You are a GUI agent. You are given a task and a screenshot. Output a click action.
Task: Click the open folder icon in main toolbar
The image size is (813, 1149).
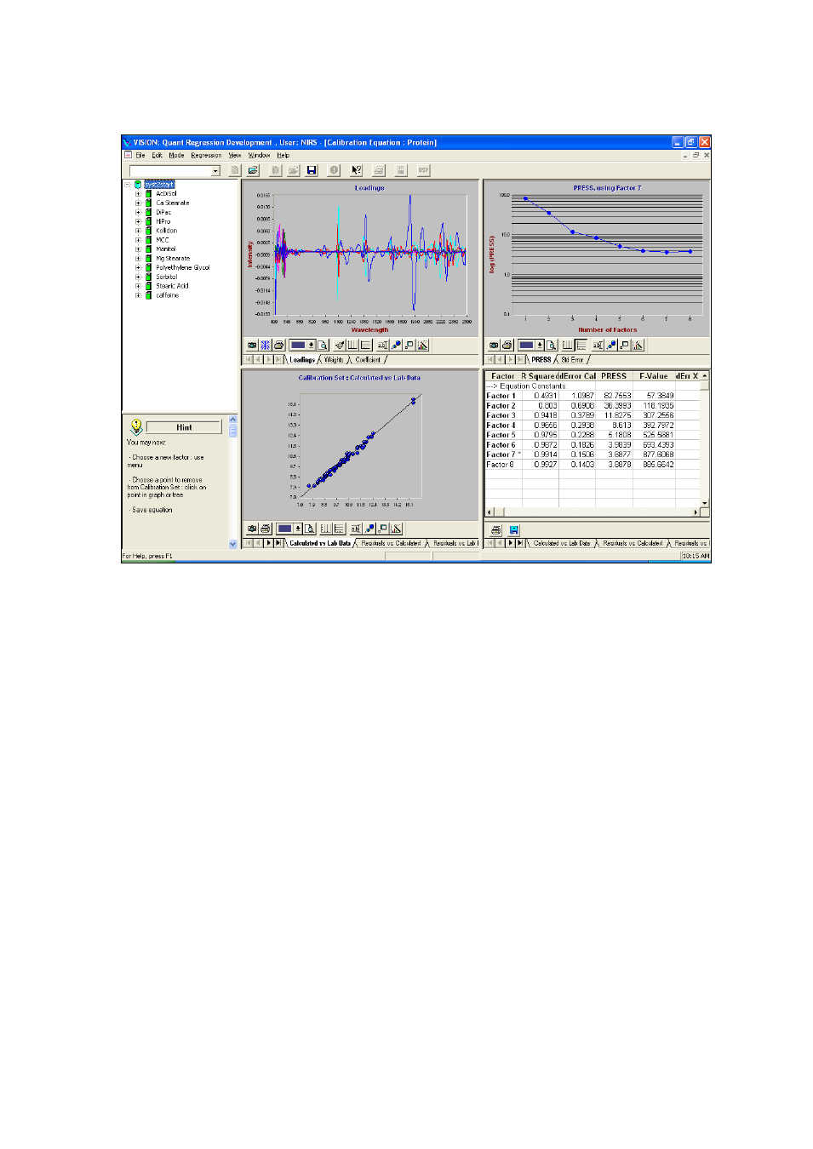click(x=253, y=170)
